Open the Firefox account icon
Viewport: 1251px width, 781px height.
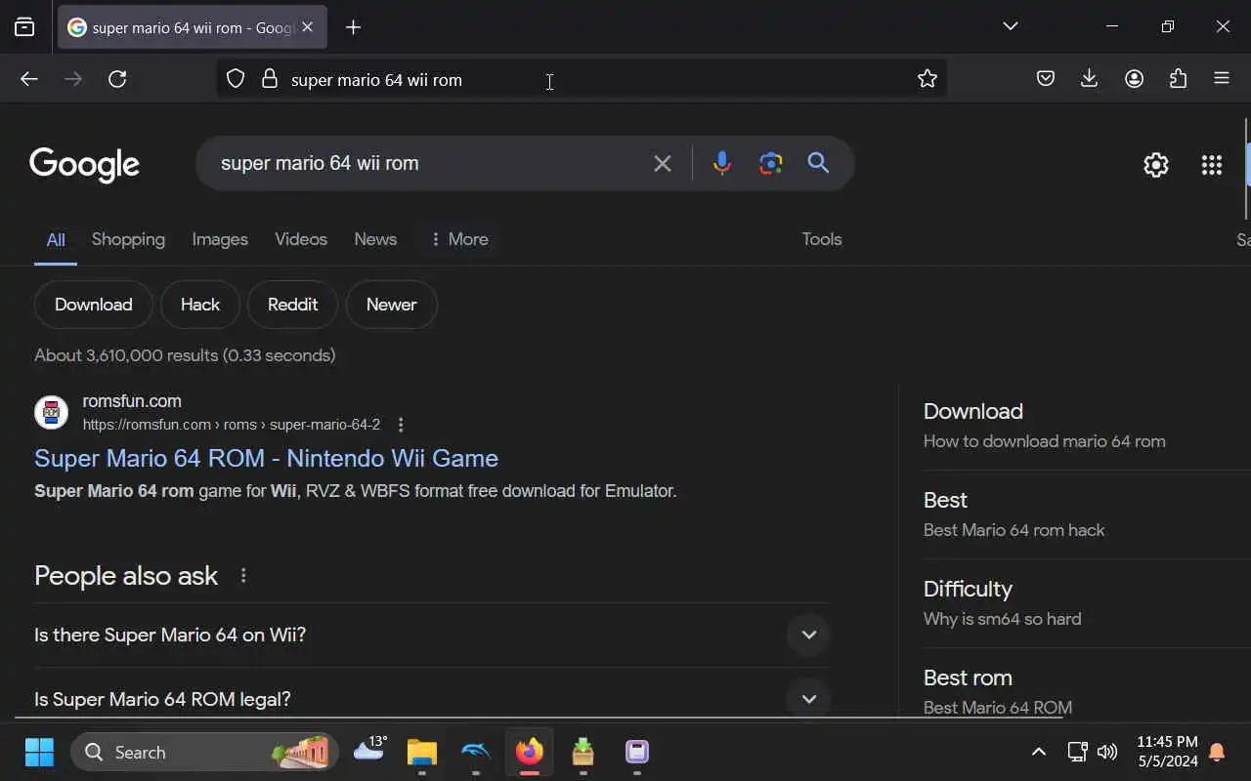[1134, 79]
